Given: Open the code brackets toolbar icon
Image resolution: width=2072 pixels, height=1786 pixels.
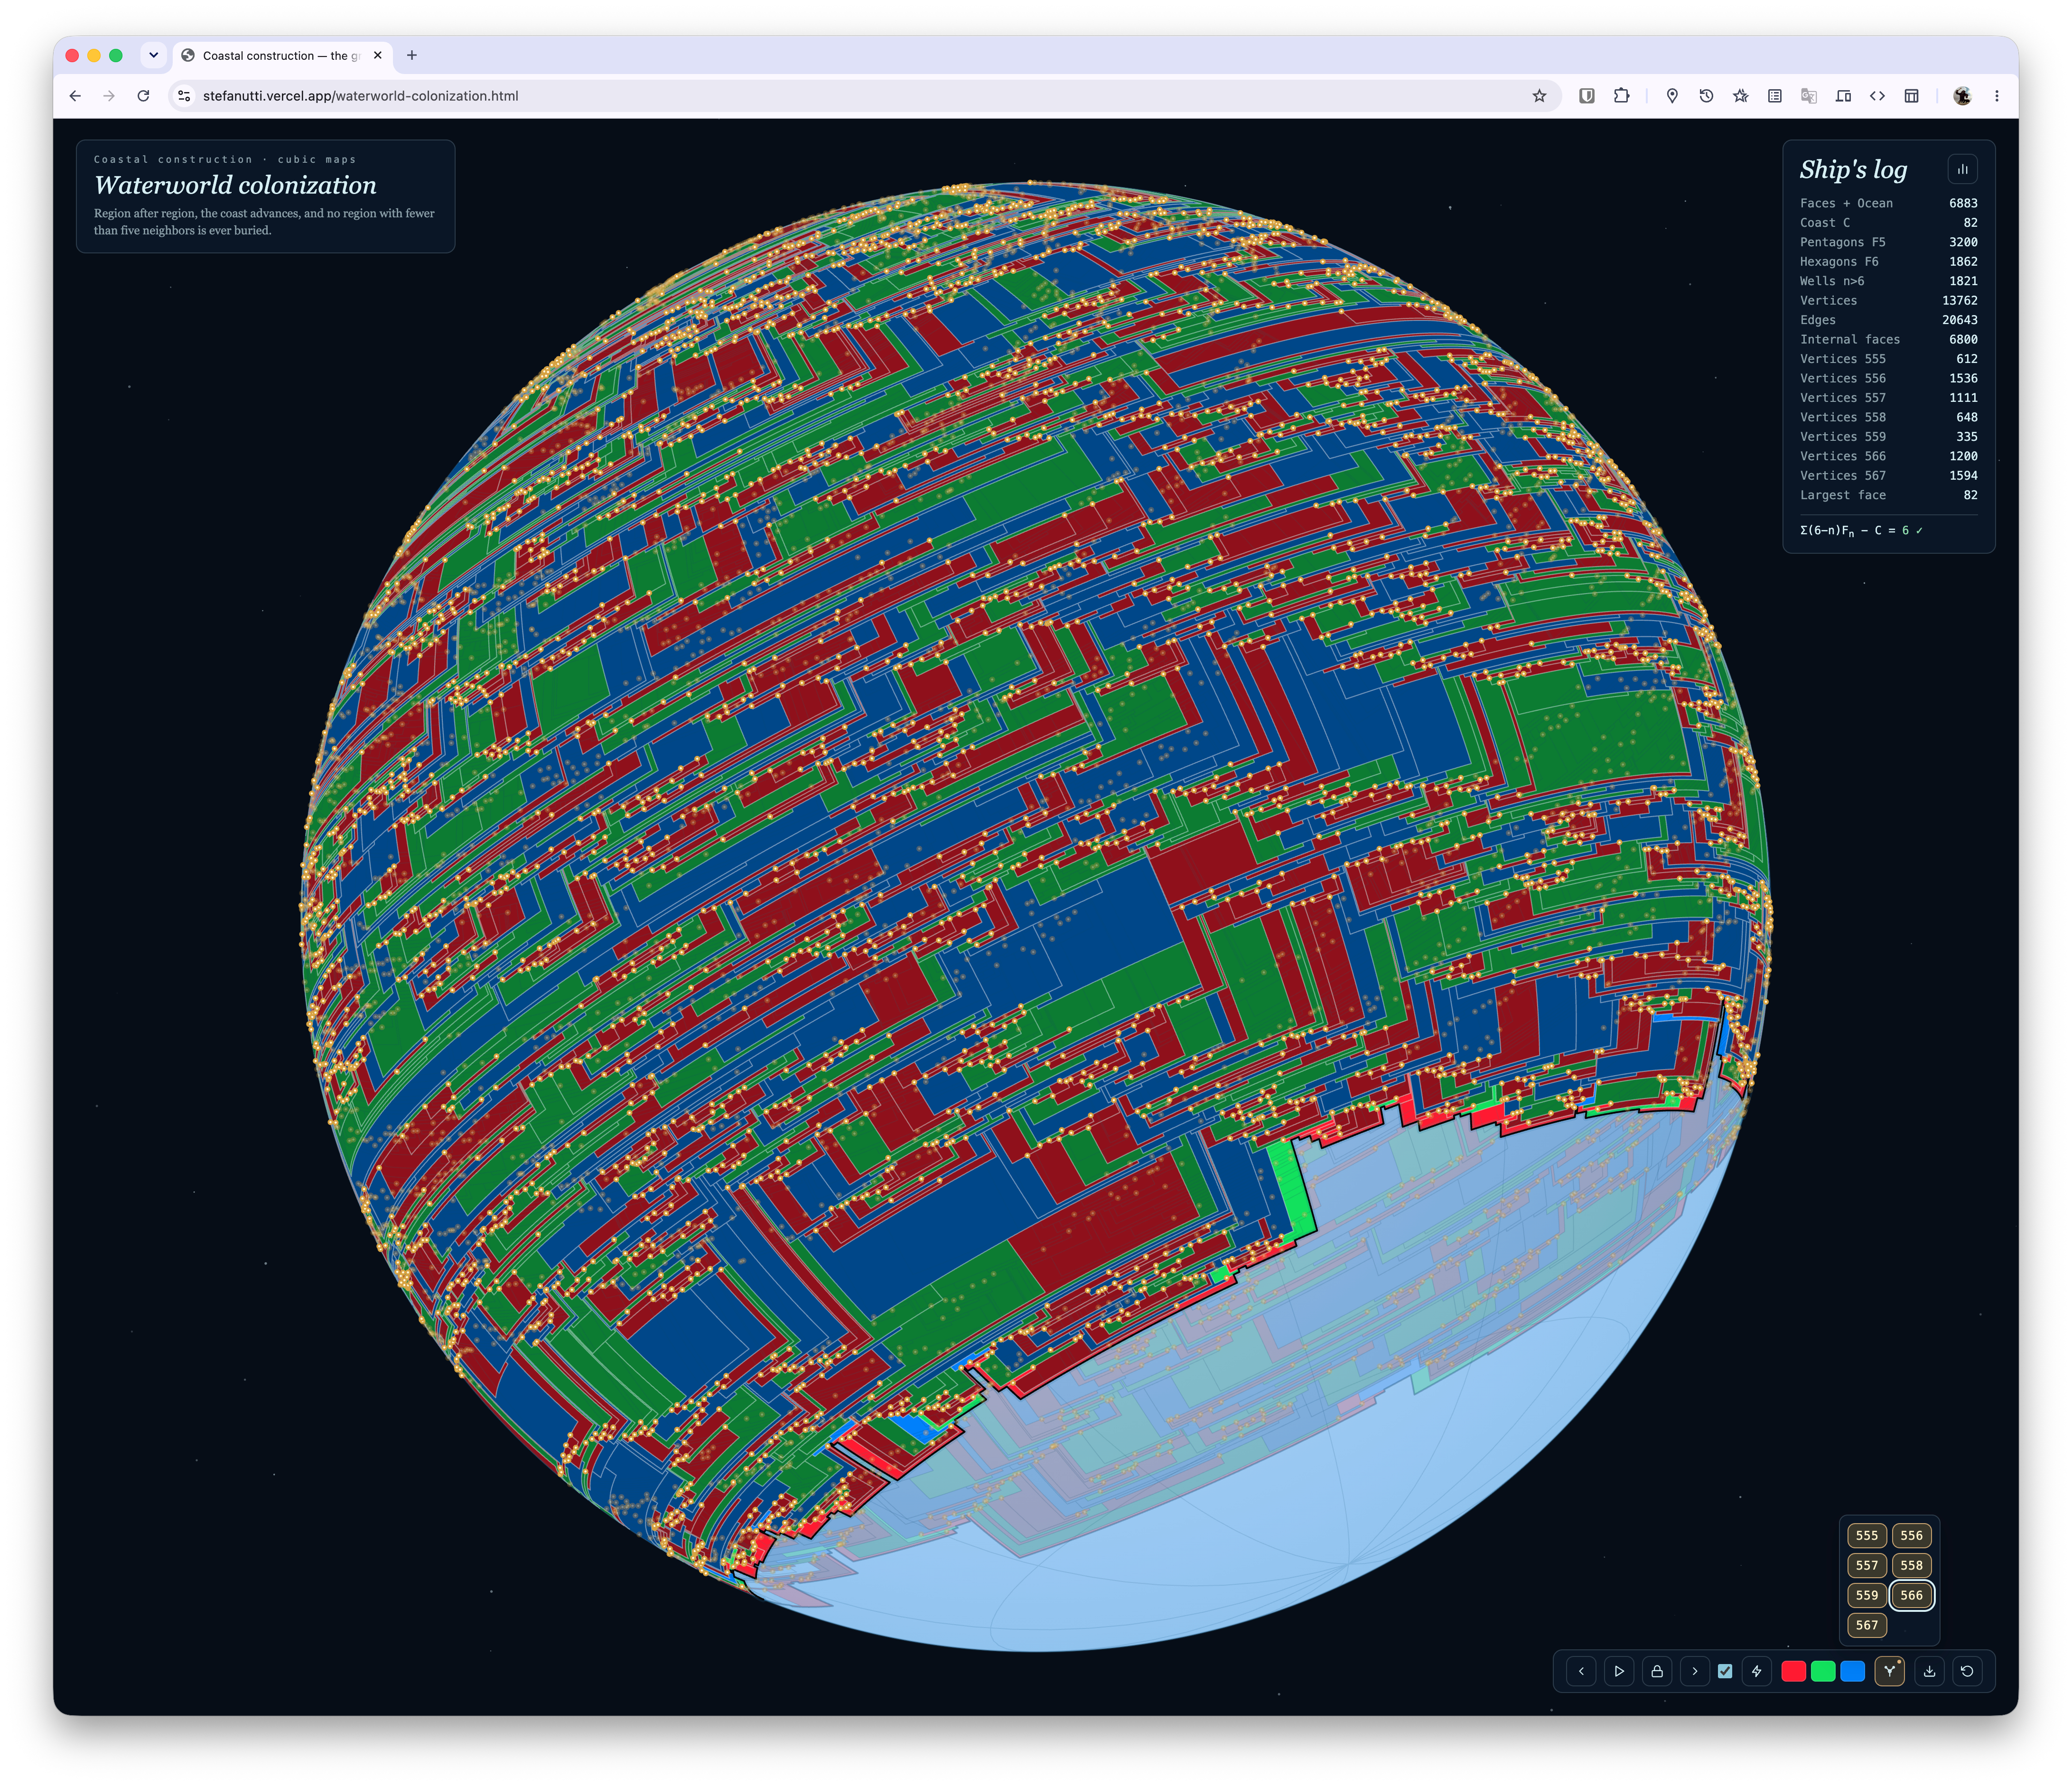Looking at the screenshot, I should click(x=1877, y=96).
